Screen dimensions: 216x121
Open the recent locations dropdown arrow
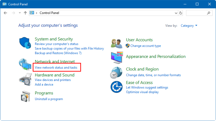[x=20, y=13]
